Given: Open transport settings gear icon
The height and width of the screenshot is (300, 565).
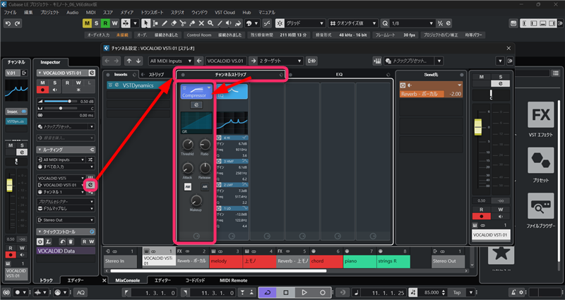Looking at the screenshot, I should [x=521, y=292].
